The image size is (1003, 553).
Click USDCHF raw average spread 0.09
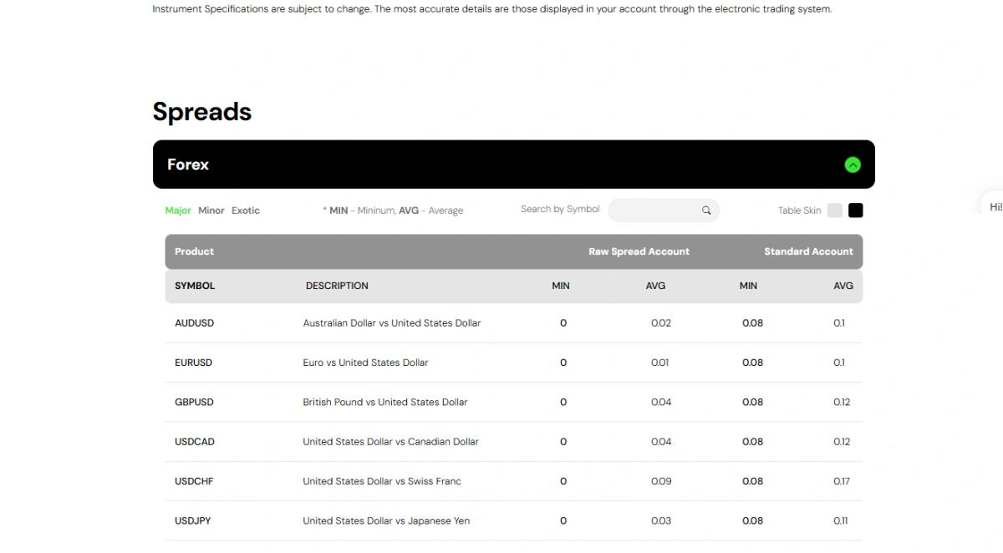(661, 481)
